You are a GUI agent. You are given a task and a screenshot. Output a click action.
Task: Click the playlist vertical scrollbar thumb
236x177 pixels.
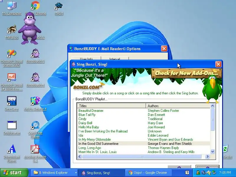[212, 119]
